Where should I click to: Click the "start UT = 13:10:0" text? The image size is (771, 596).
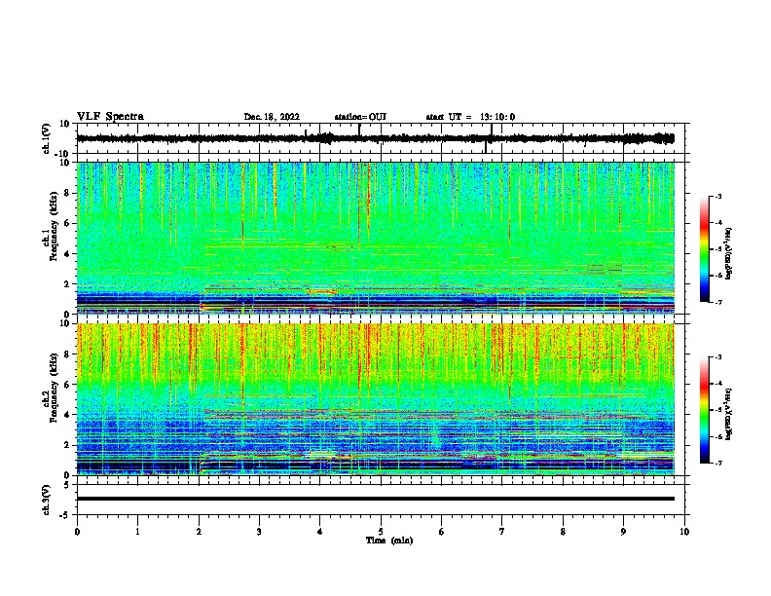[x=470, y=117]
